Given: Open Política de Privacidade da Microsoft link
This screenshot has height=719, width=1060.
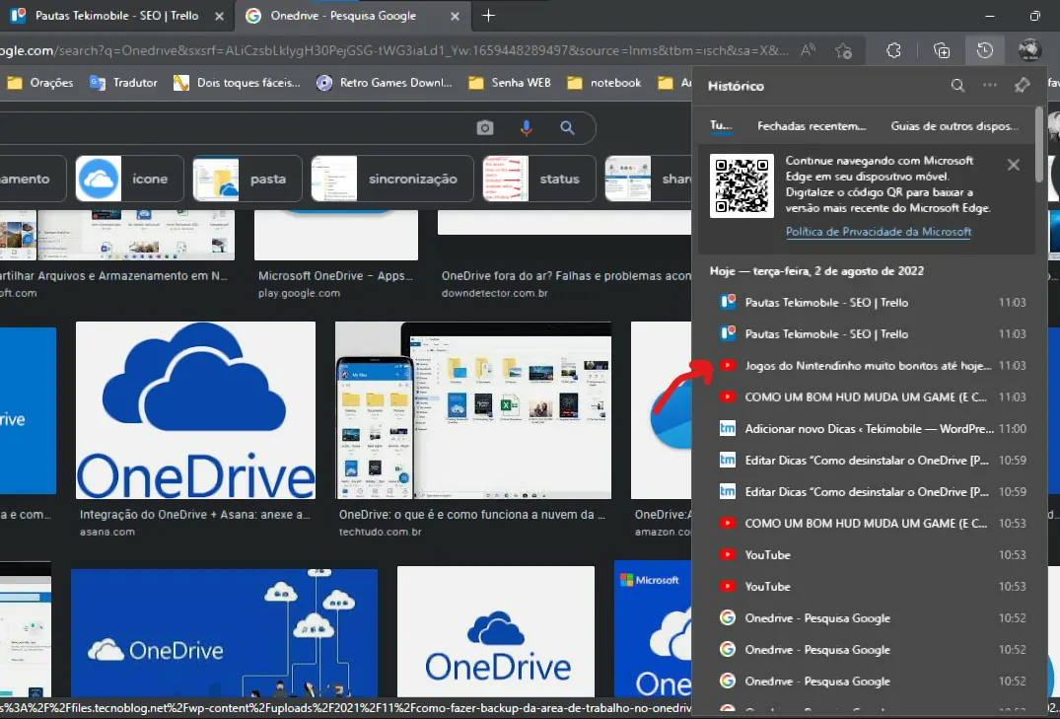Looking at the screenshot, I should click(x=879, y=232).
